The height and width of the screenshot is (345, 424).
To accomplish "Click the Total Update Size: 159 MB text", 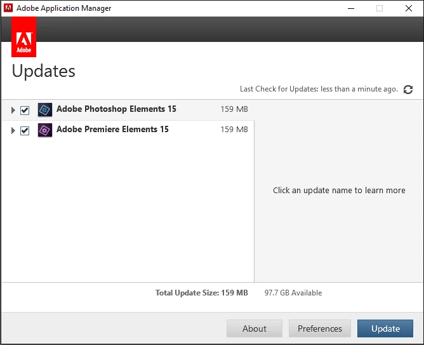I will point(201,293).
